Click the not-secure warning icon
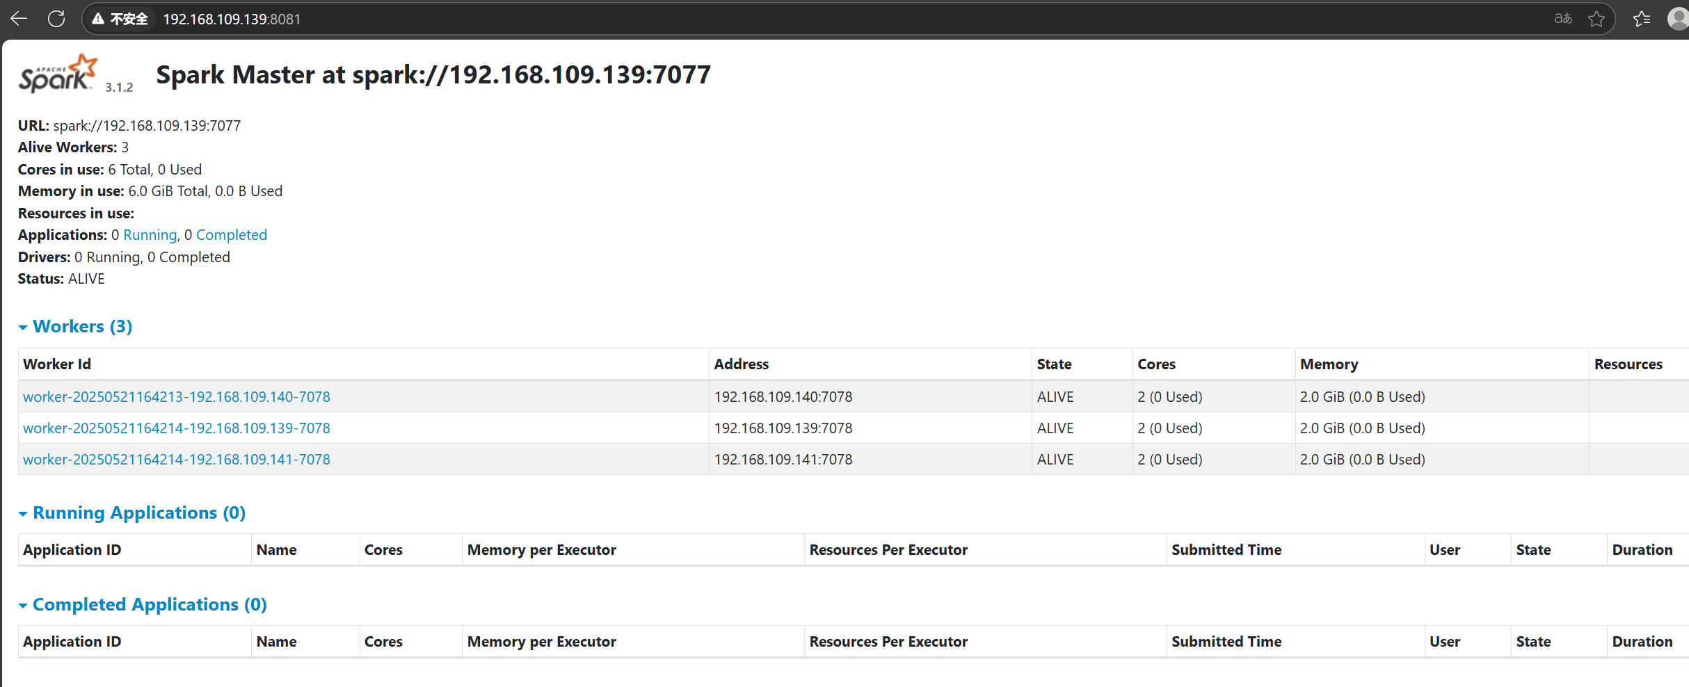Screen dimensions: 1689x687 (98, 19)
